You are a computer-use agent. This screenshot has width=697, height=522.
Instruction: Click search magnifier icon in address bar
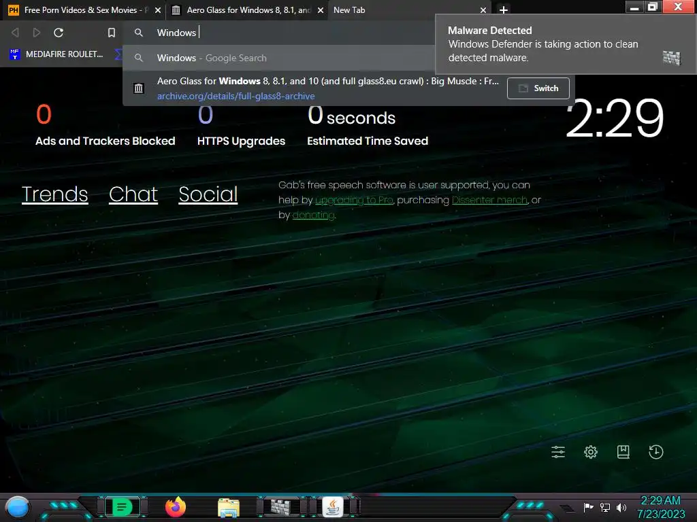pyautogui.click(x=139, y=33)
